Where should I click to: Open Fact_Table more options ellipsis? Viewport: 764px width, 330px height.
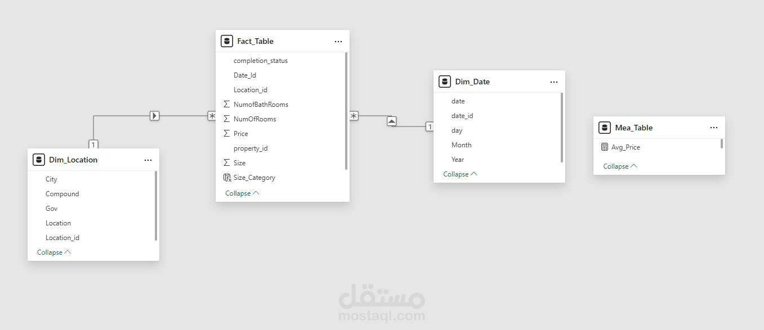click(338, 42)
